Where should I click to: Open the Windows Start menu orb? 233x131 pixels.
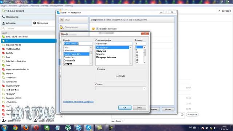tap(5, 128)
